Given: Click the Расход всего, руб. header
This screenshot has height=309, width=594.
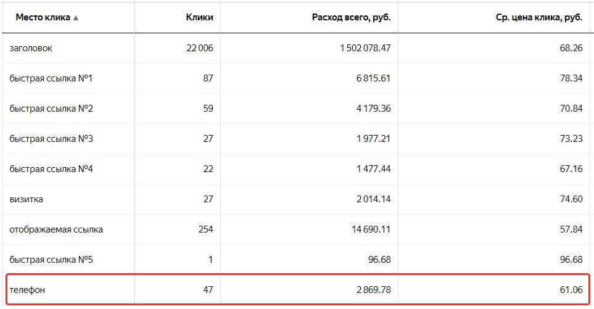Looking at the screenshot, I should coord(351,17).
